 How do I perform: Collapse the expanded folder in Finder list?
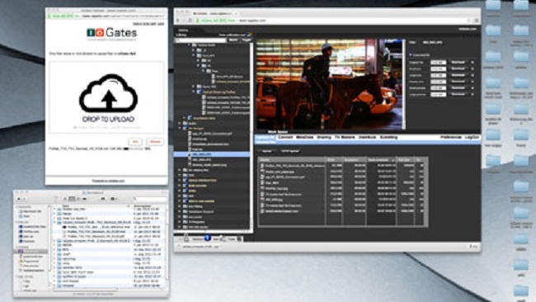[54, 222]
